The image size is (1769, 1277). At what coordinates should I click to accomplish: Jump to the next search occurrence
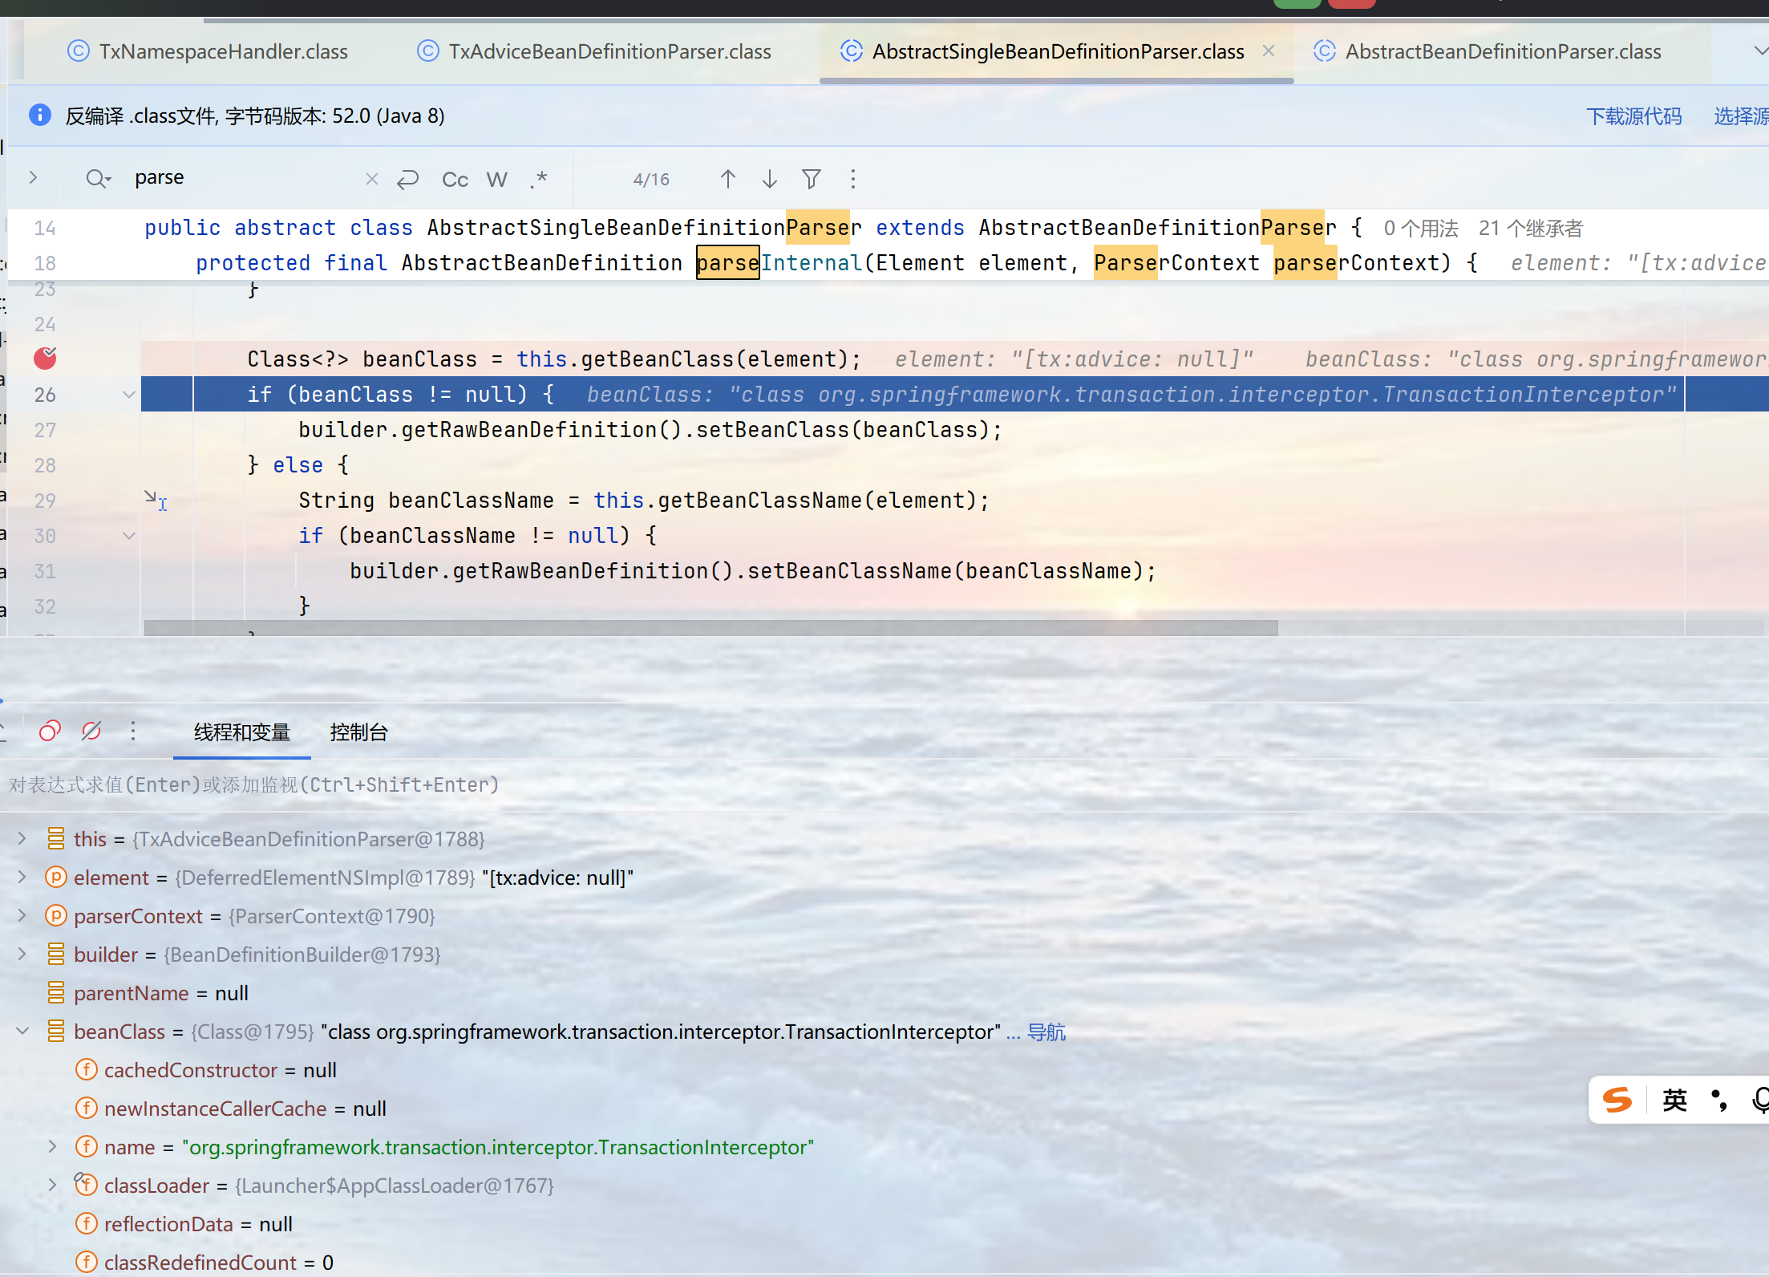[769, 179]
